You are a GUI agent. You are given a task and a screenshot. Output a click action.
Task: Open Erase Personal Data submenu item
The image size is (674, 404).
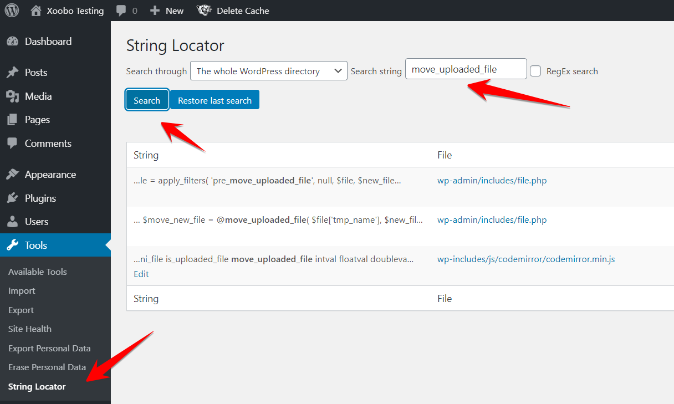point(47,367)
